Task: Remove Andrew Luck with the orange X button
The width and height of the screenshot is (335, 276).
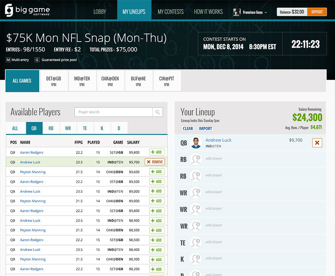Action: pyautogui.click(x=317, y=143)
